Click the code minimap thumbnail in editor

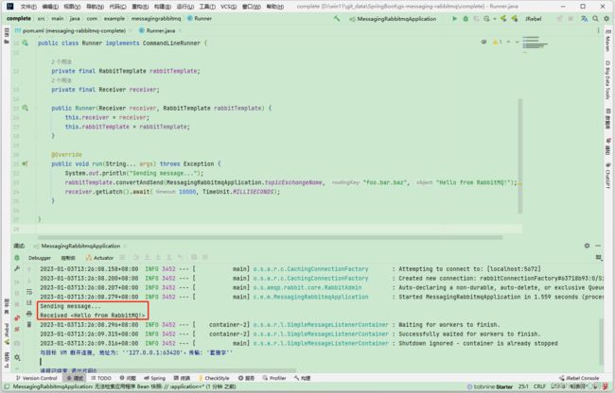coord(535,43)
